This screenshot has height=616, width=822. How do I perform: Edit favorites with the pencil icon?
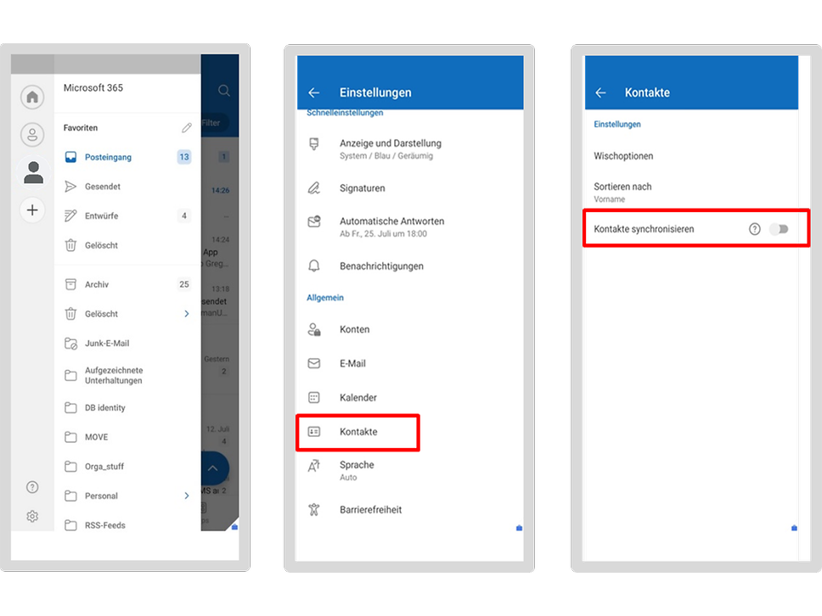pyautogui.click(x=187, y=128)
